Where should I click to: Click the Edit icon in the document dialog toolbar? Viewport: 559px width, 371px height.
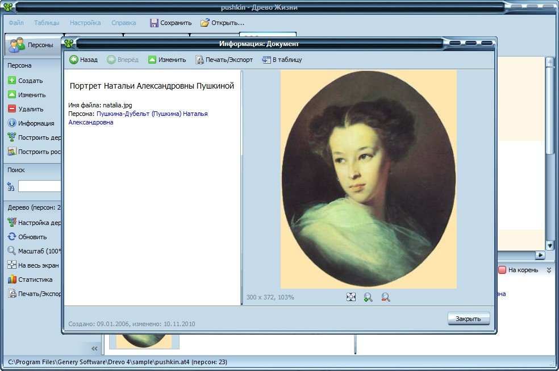(152, 60)
